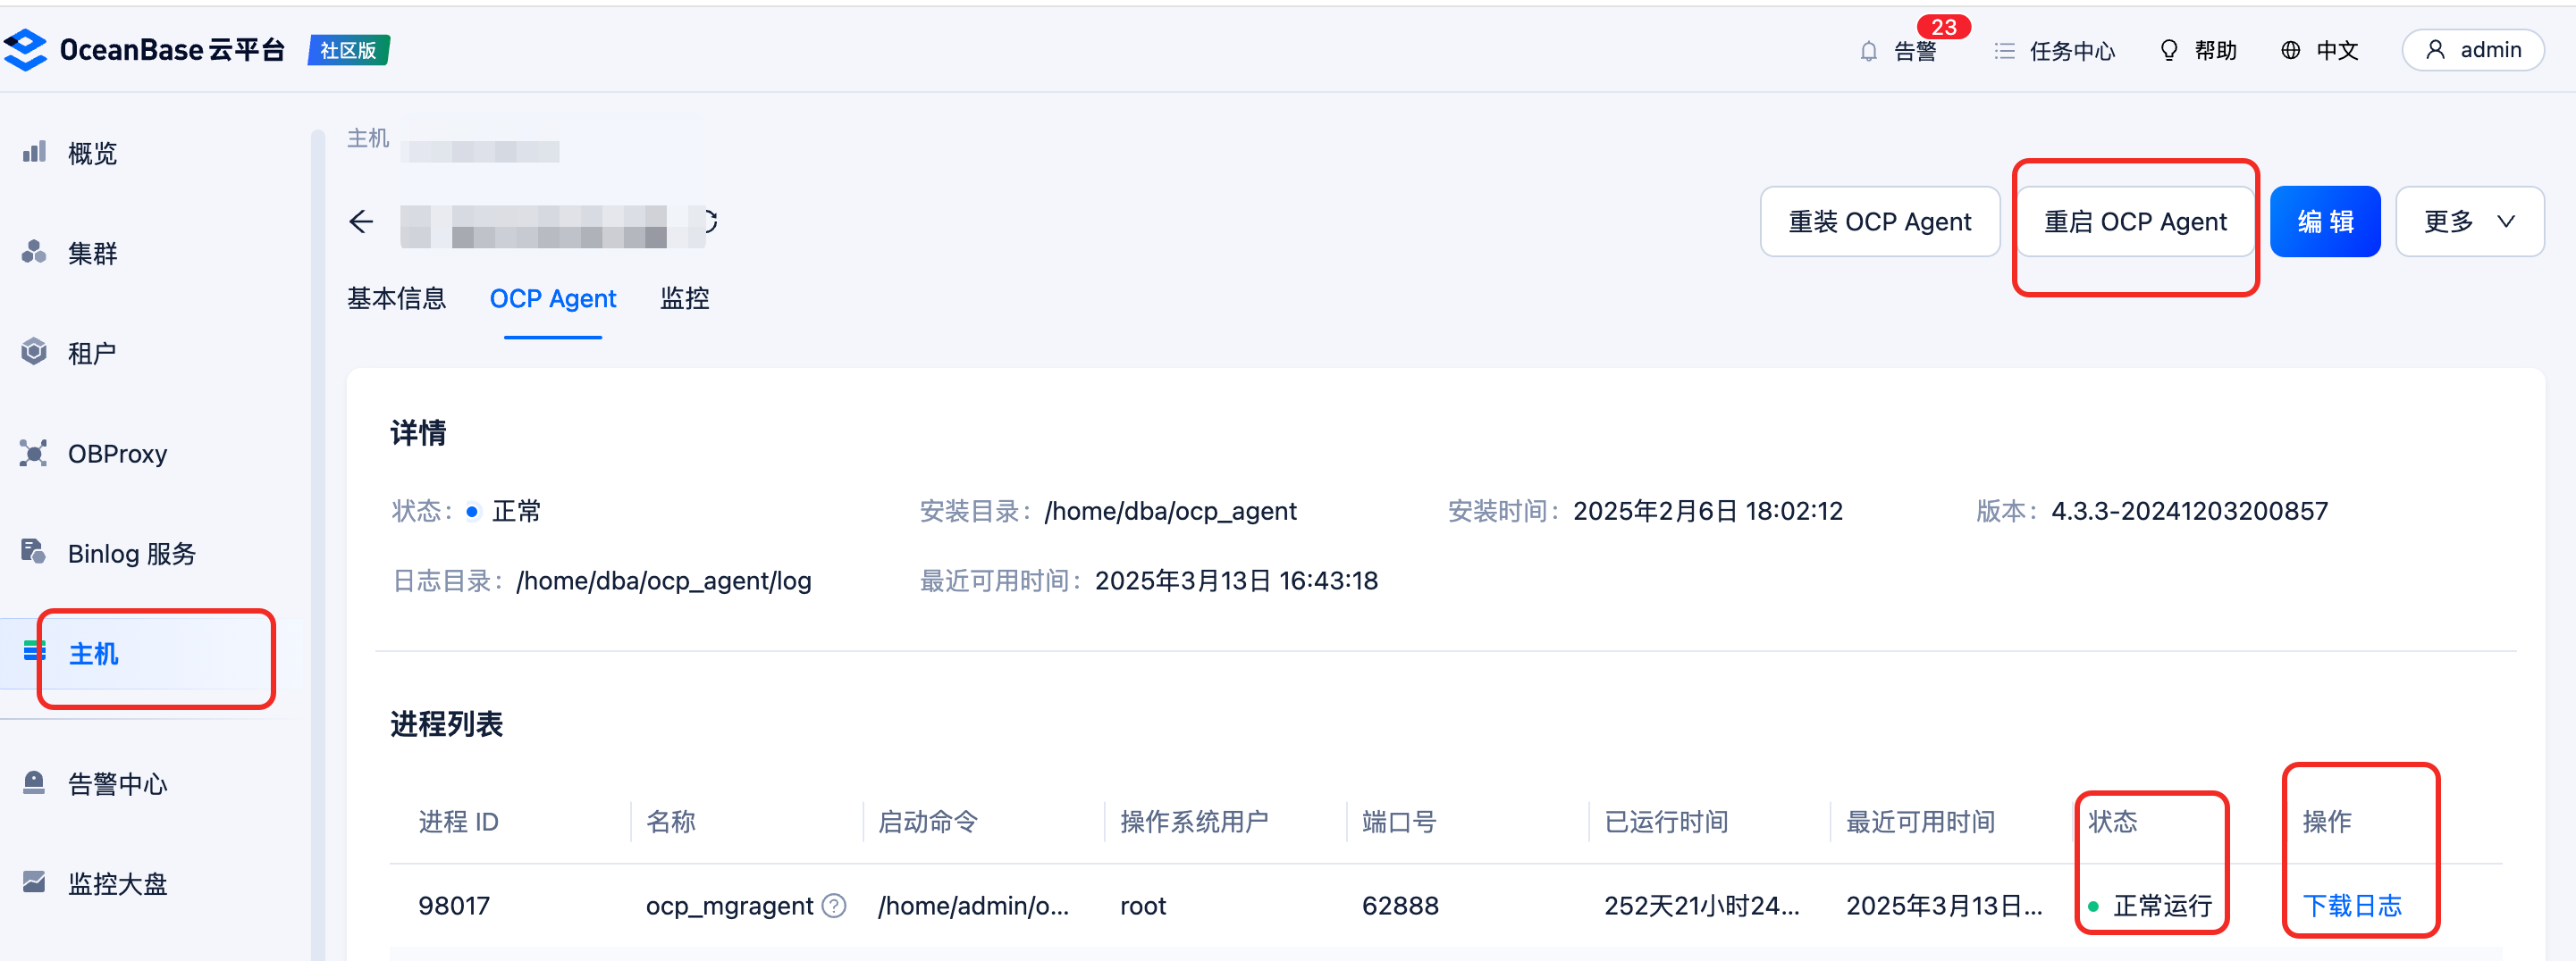2576x961 pixels.
Task: Open OBProxy in the sidebar
Action: tap(117, 454)
